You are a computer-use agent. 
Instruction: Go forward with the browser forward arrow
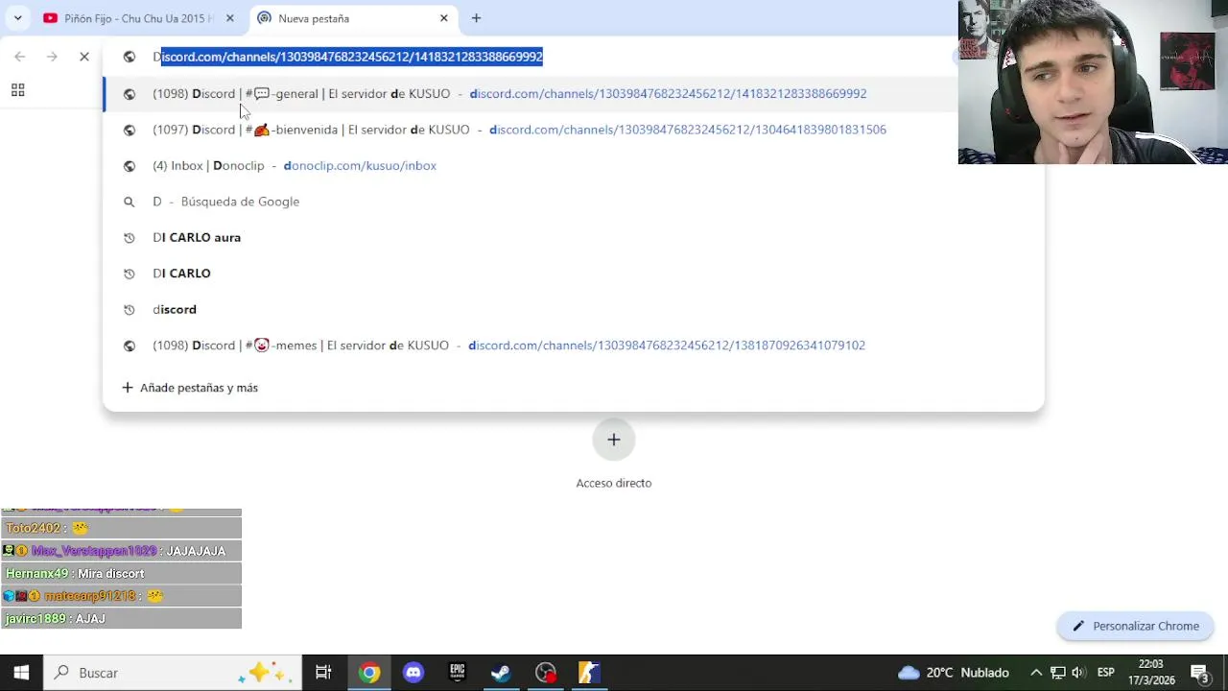point(52,57)
